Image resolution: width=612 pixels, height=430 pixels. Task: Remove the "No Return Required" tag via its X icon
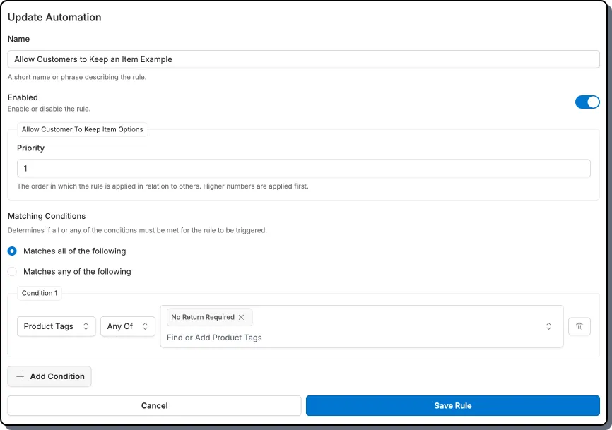pos(241,317)
